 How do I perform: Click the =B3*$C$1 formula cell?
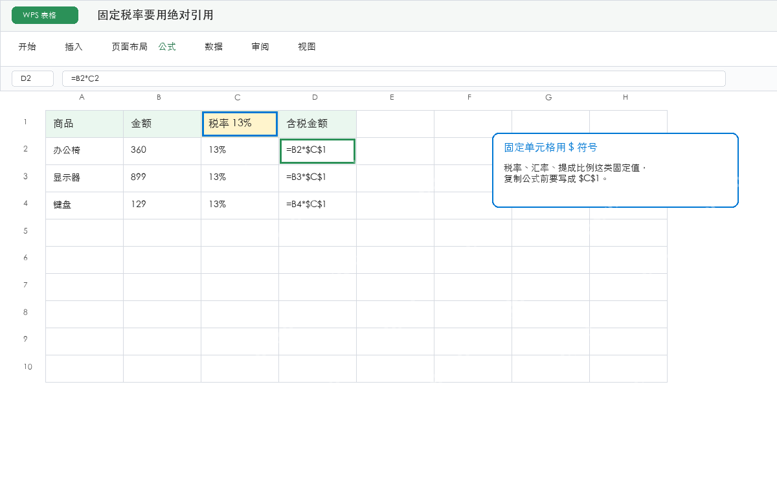(x=318, y=178)
